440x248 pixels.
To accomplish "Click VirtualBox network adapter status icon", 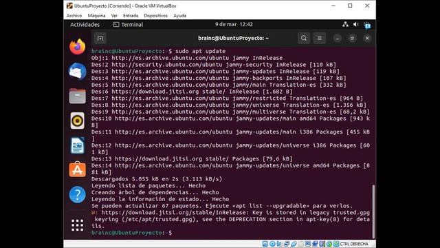I will [286, 244].
